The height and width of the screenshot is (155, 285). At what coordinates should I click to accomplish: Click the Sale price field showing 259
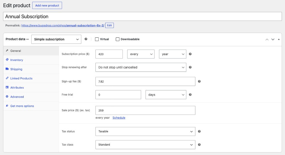[x=145, y=110]
